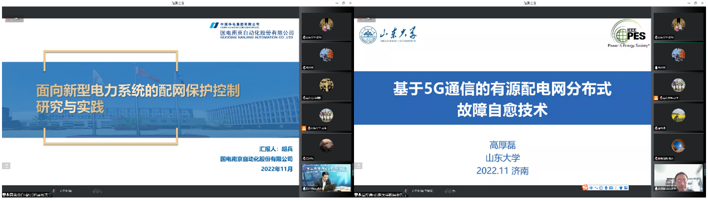Click the top participant avatar in left meeting window

[x=327, y=24]
